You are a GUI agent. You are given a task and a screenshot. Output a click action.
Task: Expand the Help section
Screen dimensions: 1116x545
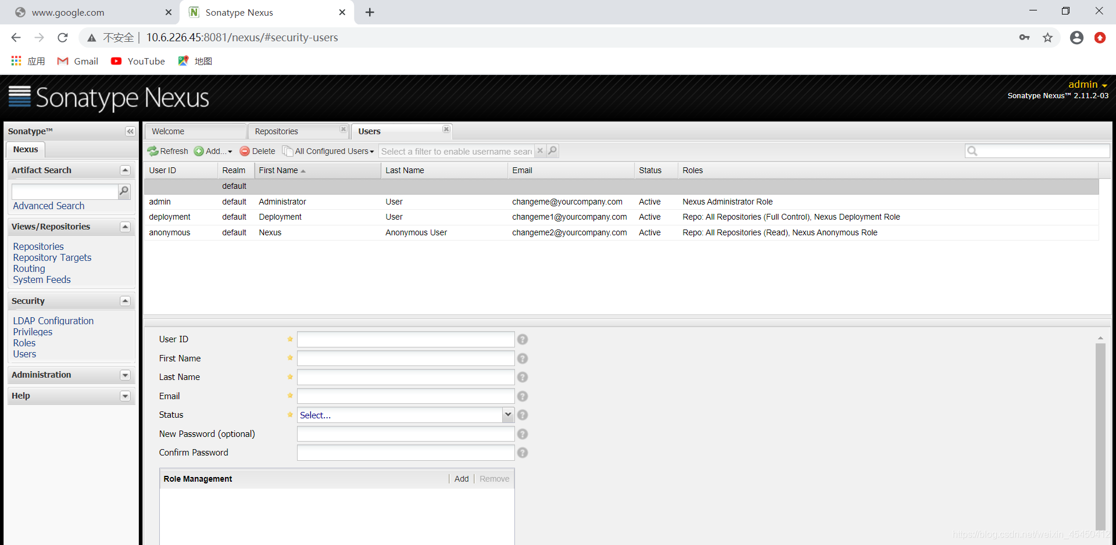[x=125, y=396]
